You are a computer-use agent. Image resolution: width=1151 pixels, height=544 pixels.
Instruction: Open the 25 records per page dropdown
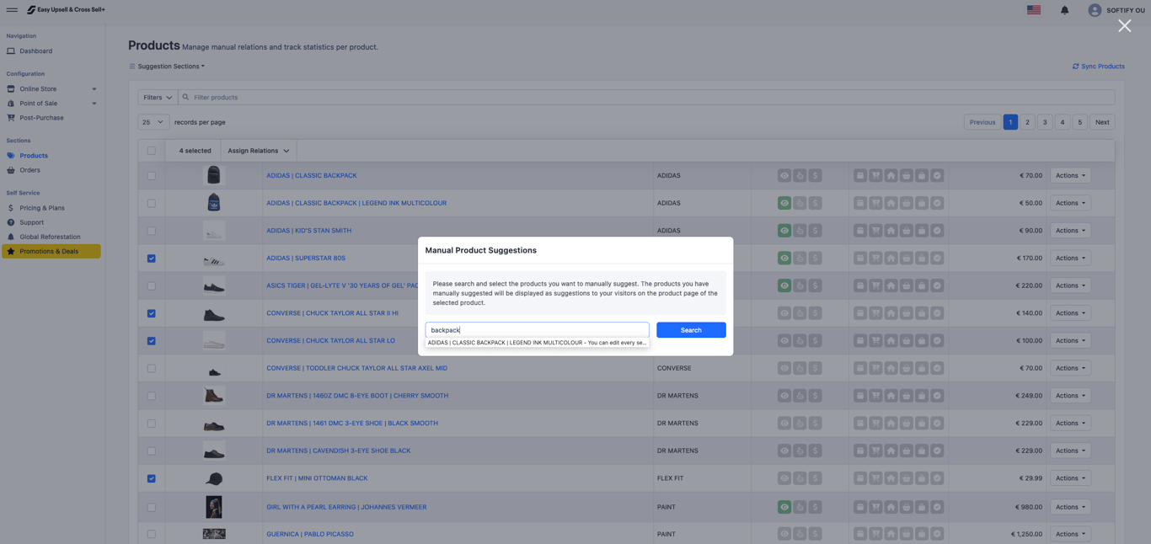pos(153,122)
